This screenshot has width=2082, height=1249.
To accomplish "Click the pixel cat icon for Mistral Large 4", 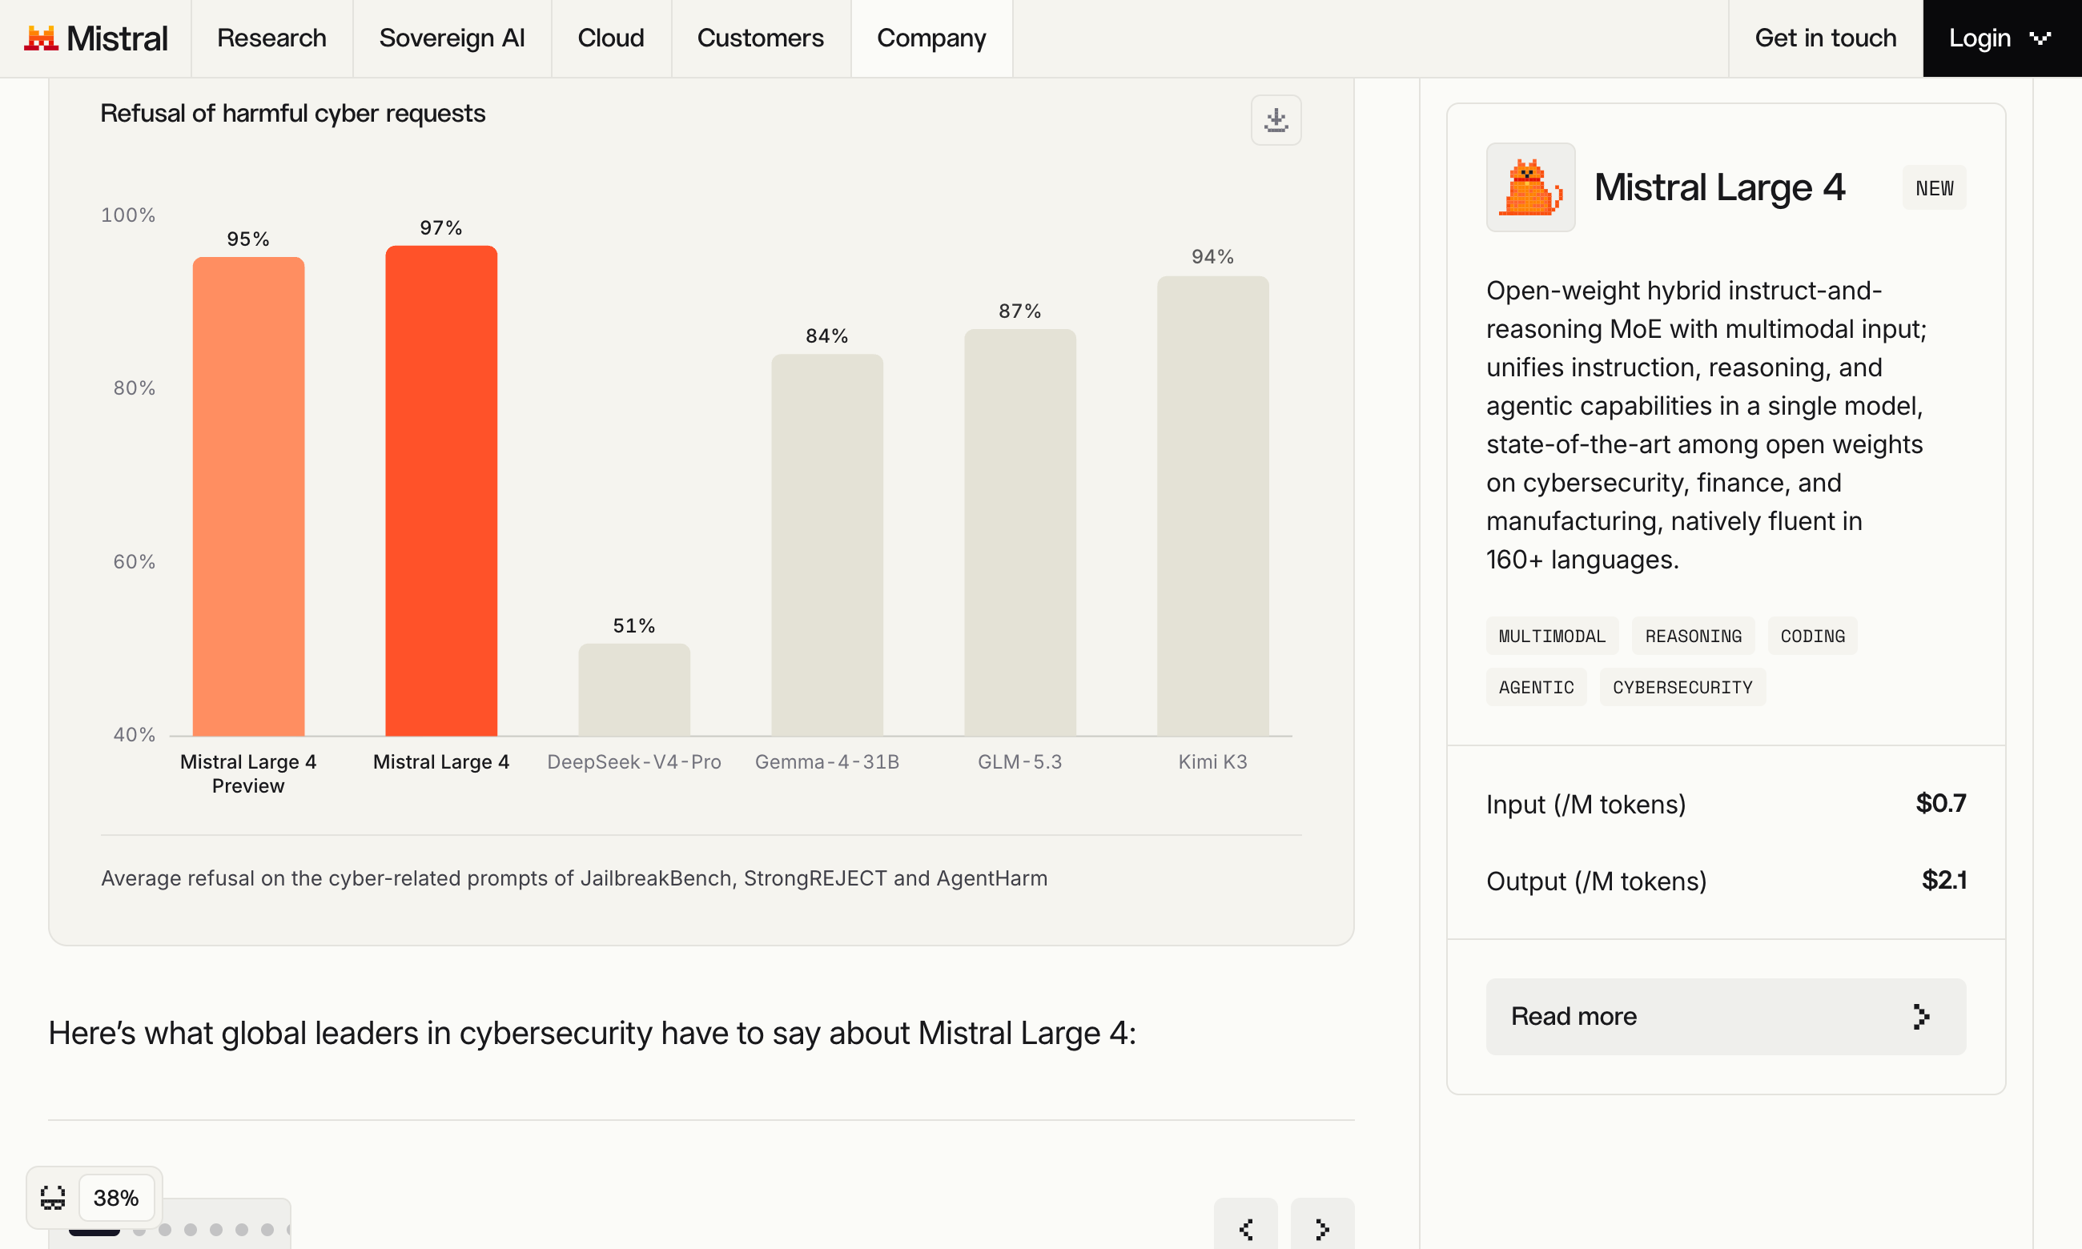I will (x=1530, y=187).
